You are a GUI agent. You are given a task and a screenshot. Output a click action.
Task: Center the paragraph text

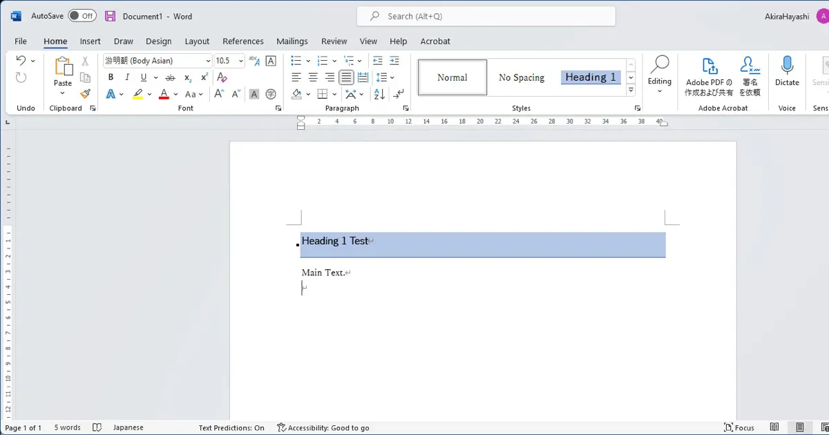coord(313,77)
